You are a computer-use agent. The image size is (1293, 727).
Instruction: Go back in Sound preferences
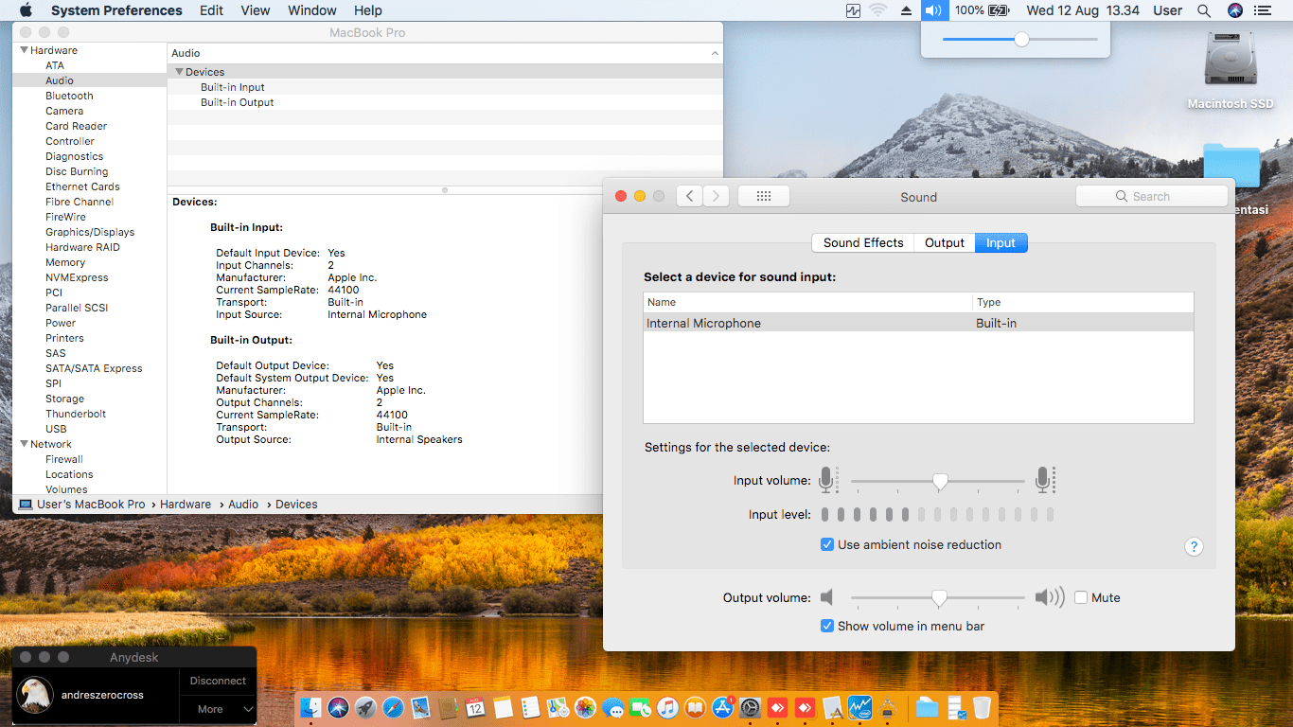click(x=689, y=196)
